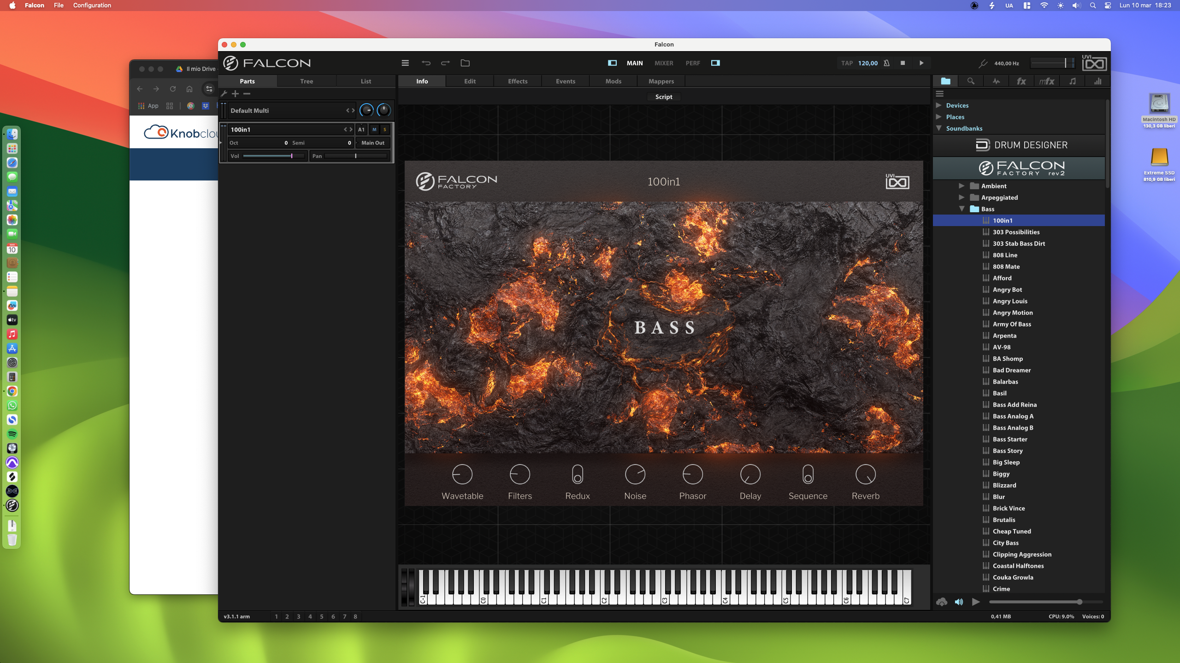Toggle the left sidebar panel icon
The height and width of the screenshot is (663, 1180).
point(612,63)
